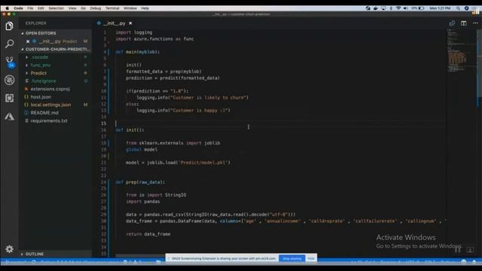The image size is (482, 271).
Task: Open the editor More Actions ellipsis
Action: (475, 23)
